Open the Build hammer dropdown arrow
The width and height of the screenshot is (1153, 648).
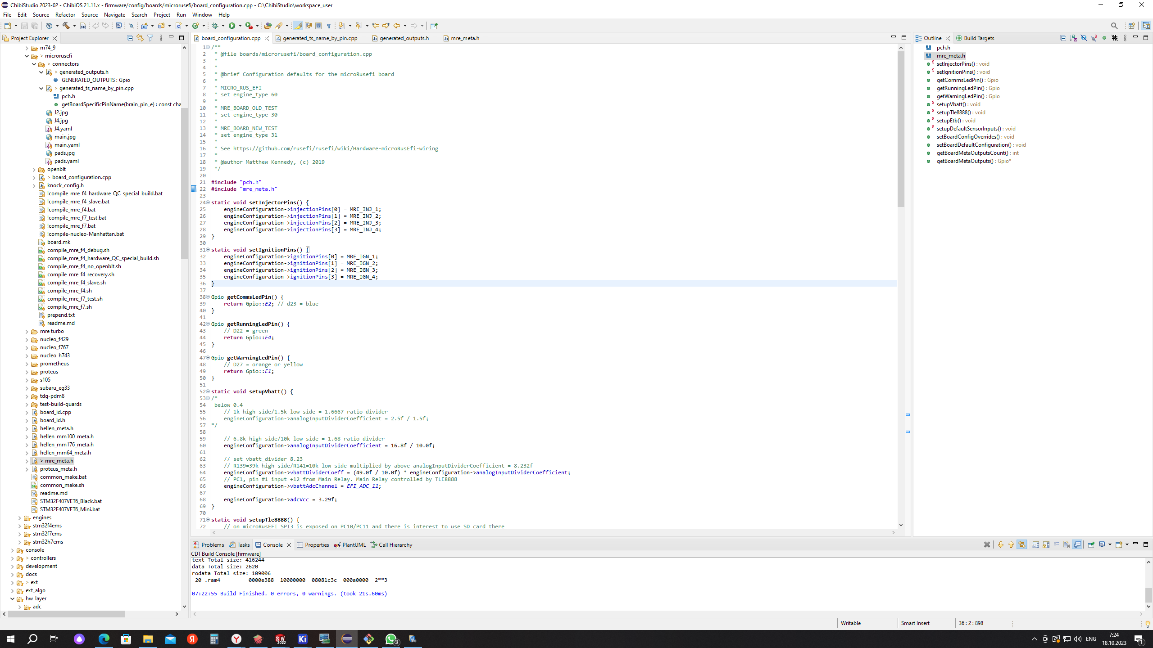pyautogui.click(x=74, y=26)
